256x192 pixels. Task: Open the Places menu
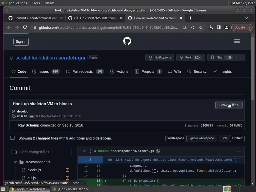35,3
